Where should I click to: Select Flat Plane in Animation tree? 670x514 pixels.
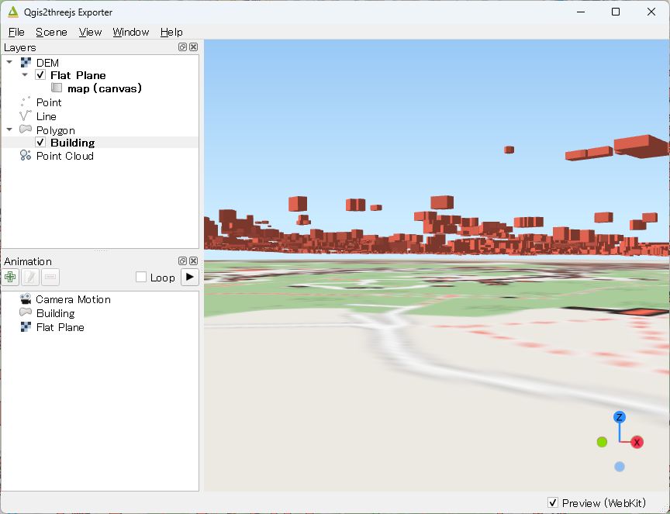coord(60,327)
